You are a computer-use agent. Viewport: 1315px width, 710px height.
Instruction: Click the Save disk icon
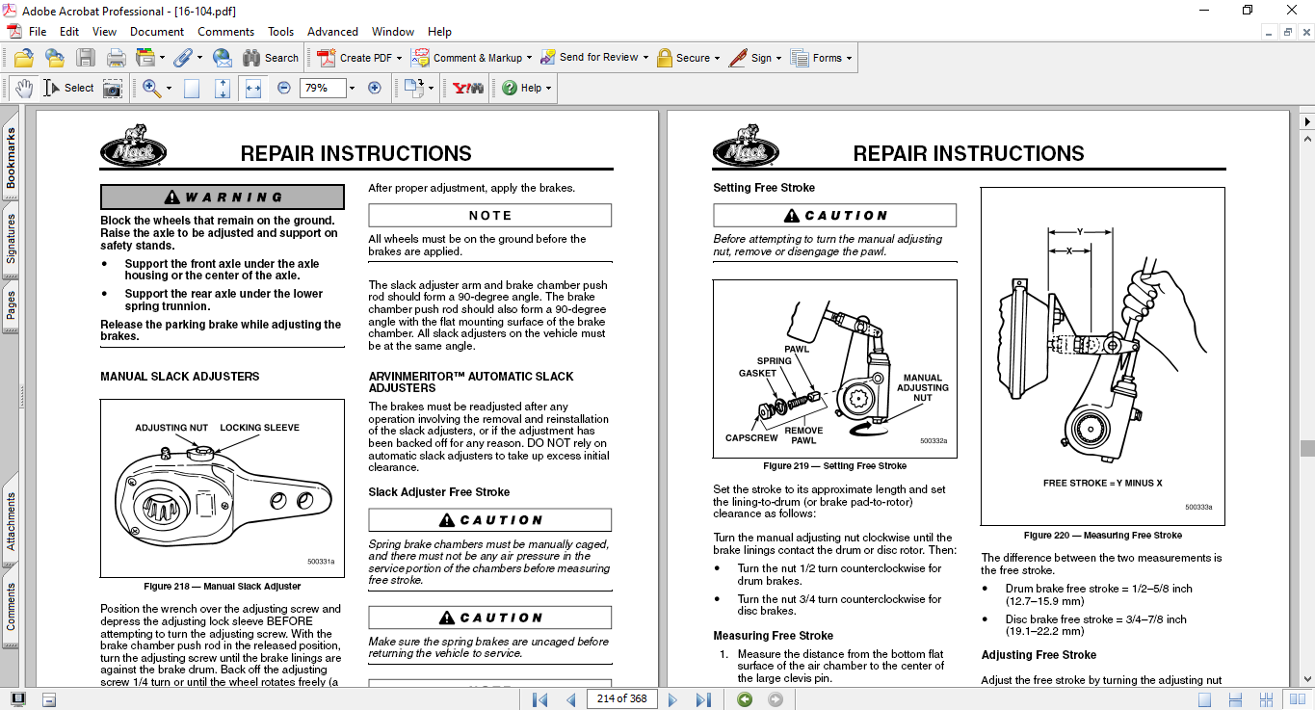pos(86,58)
